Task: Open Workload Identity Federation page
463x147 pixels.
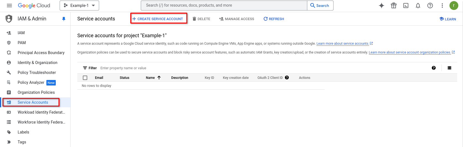Action: (x=41, y=112)
